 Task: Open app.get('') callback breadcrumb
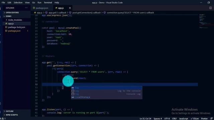point(56,13)
